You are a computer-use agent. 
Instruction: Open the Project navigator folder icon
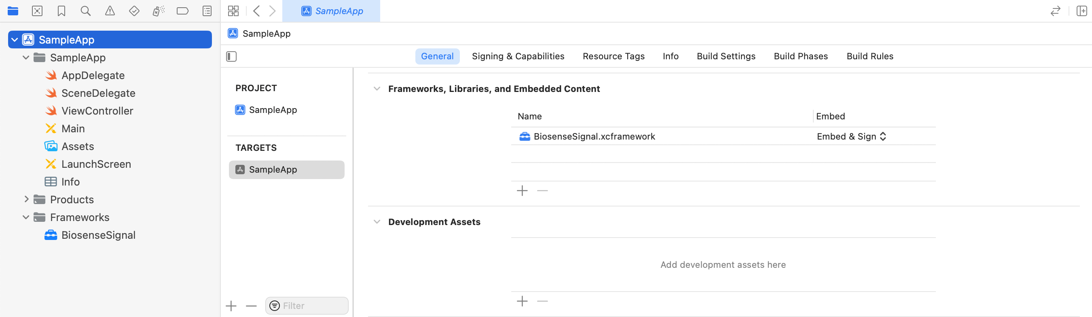click(13, 11)
